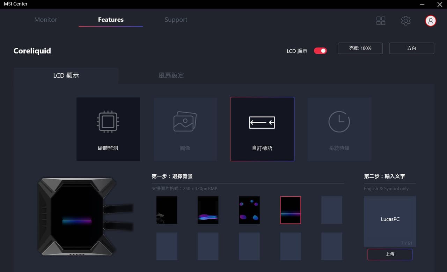Click the 方向 direction button

[412, 48]
